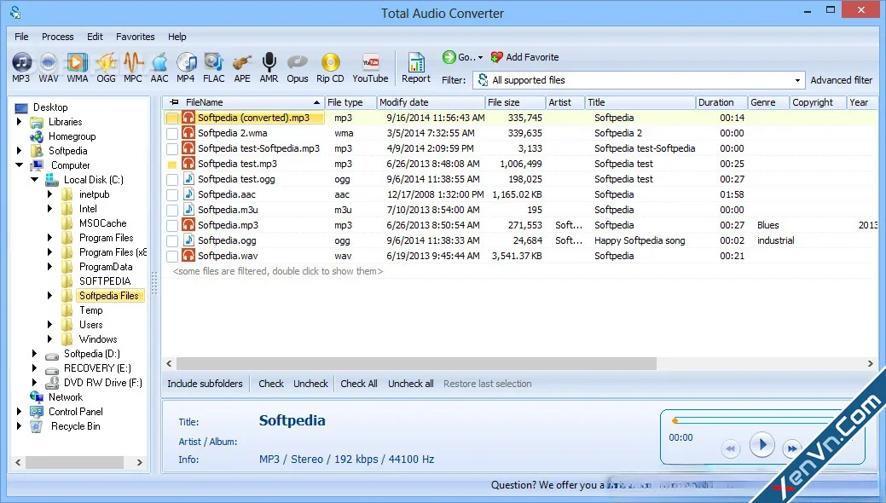Click the APE format icon
The height and width of the screenshot is (503, 886).
(x=242, y=61)
